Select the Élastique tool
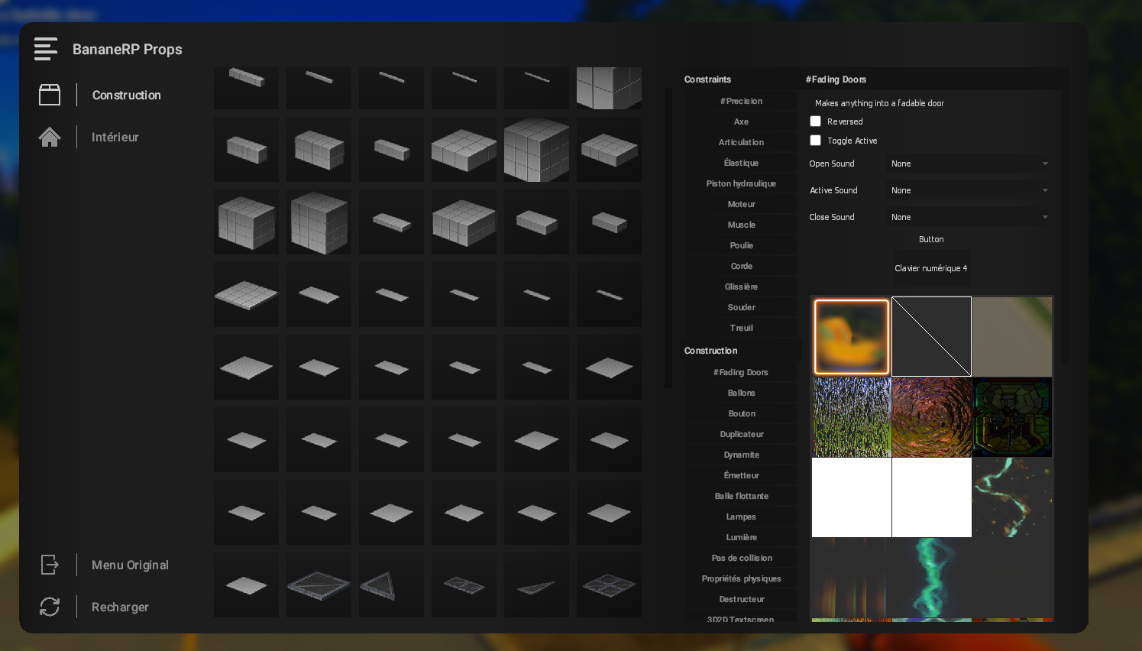This screenshot has height=651, width=1142. (741, 163)
